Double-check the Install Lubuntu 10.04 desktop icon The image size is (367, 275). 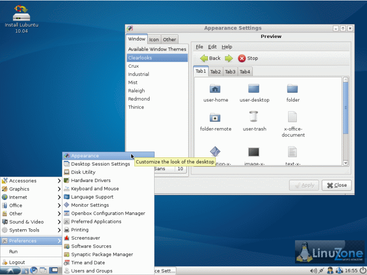click(x=21, y=14)
